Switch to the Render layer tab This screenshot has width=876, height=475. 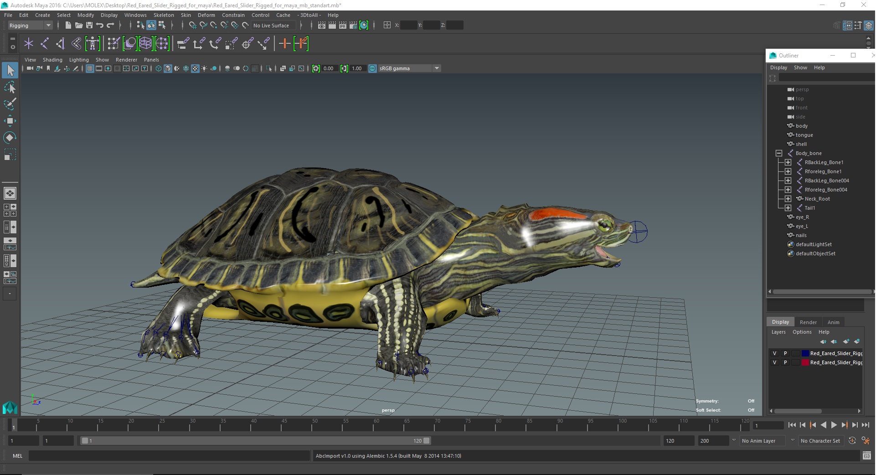tap(808, 322)
